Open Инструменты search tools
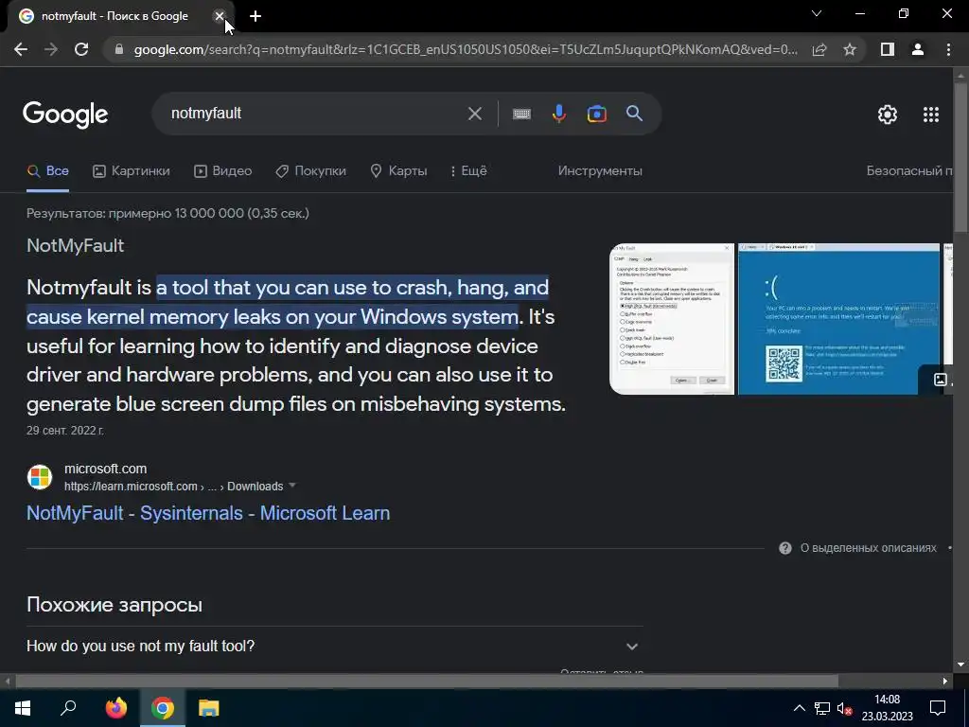This screenshot has height=727, width=969. pos(600,171)
